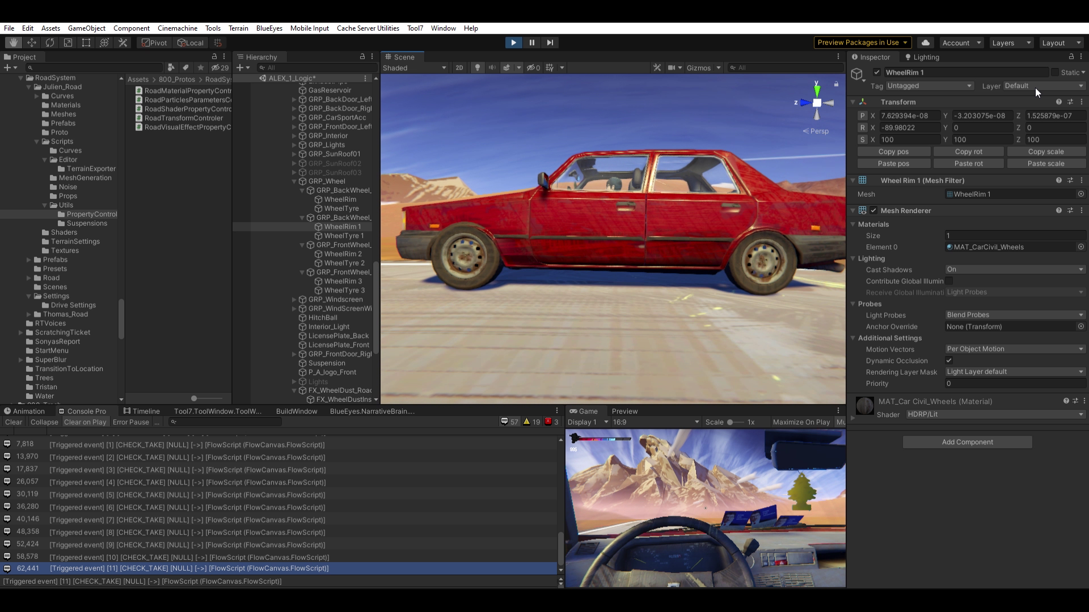Select the Rect Transform tool

[86, 42]
